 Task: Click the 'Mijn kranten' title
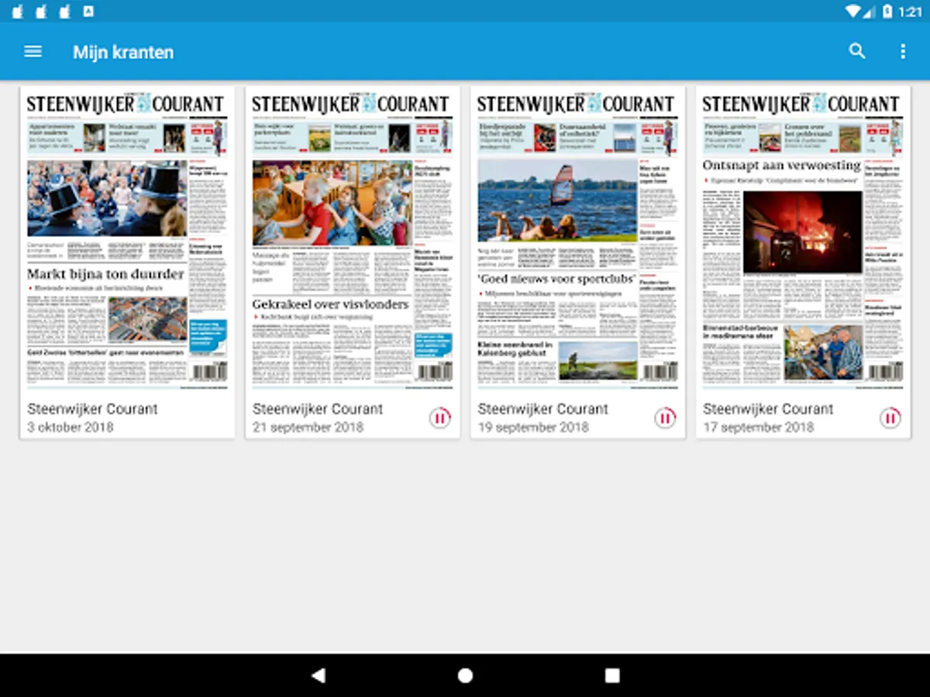click(123, 52)
